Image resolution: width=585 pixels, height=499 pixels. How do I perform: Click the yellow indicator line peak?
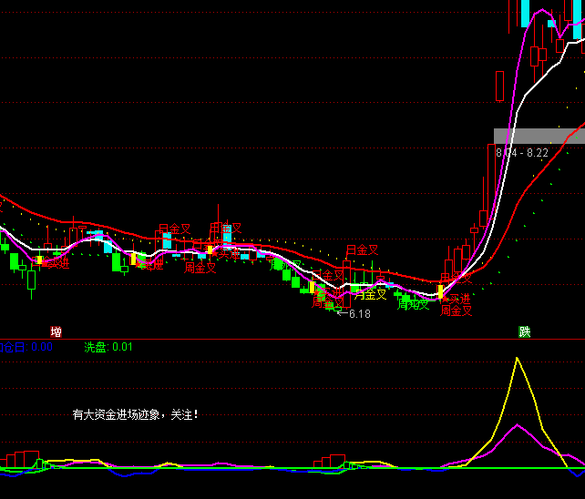tap(518, 359)
